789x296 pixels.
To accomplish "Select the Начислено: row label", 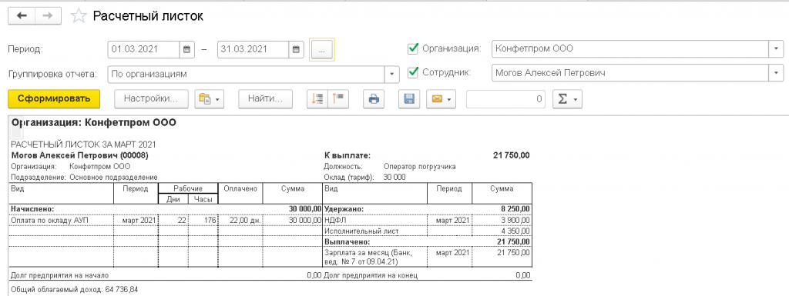I will [x=32, y=208].
